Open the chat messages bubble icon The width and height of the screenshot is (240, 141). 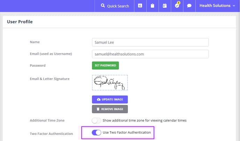(189, 6)
